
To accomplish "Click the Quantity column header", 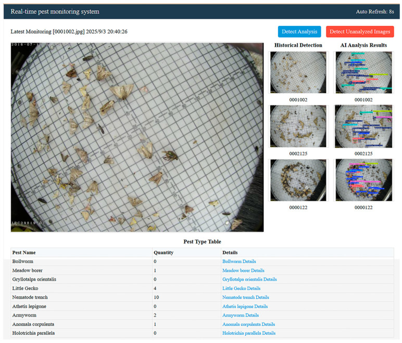I will (x=164, y=253).
